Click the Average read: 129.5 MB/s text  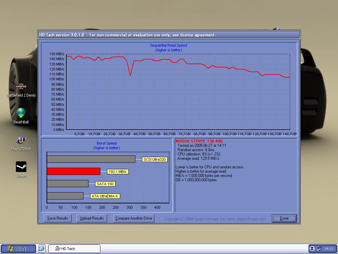coord(198,158)
